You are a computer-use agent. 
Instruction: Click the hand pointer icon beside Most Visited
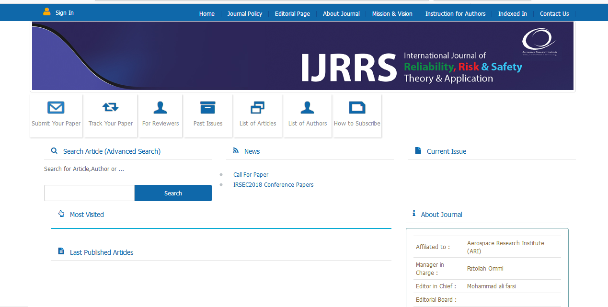point(61,214)
